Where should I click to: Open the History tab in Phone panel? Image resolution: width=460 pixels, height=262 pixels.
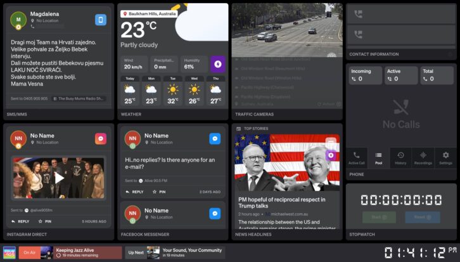point(400,157)
